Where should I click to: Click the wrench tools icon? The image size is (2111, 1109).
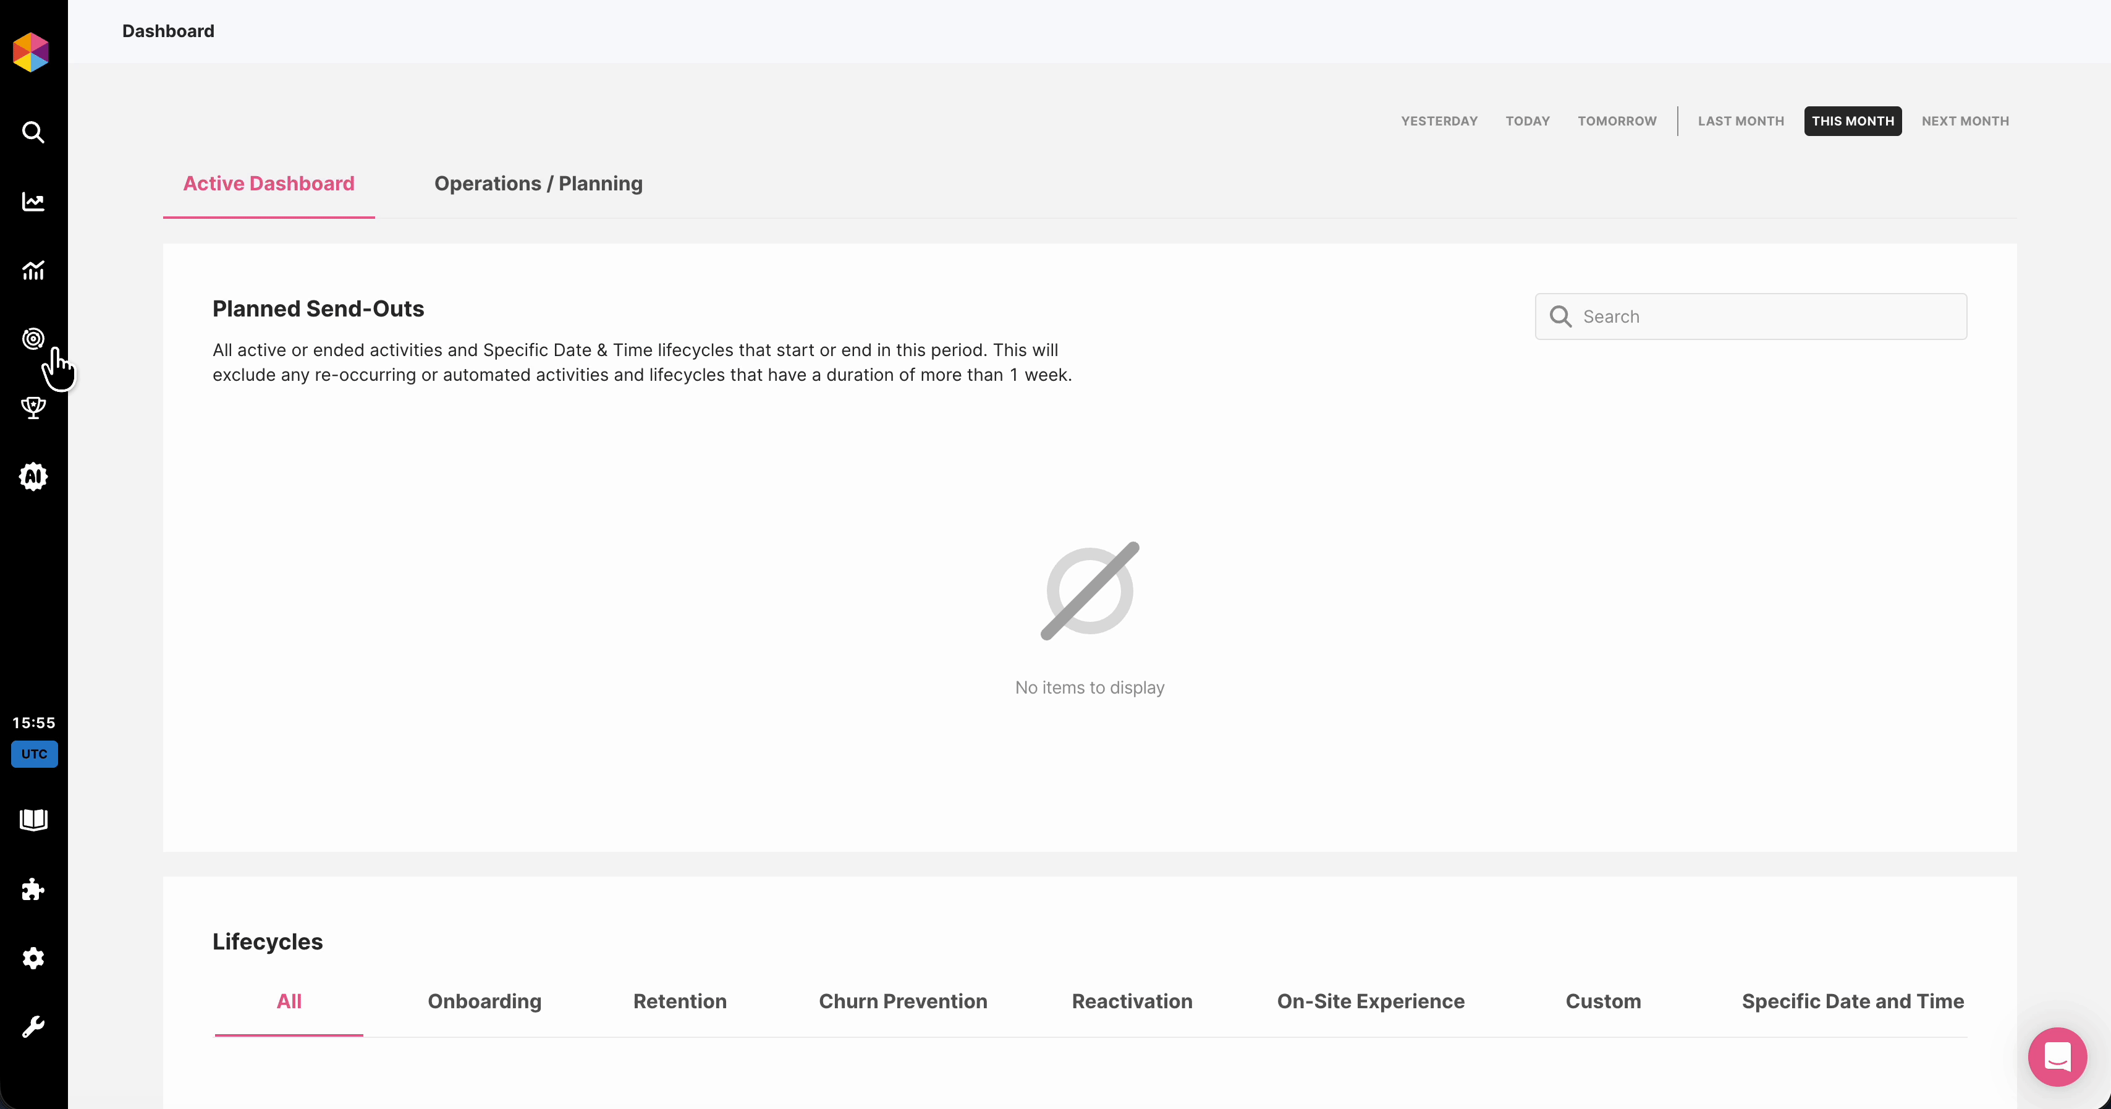tap(33, 1026)
